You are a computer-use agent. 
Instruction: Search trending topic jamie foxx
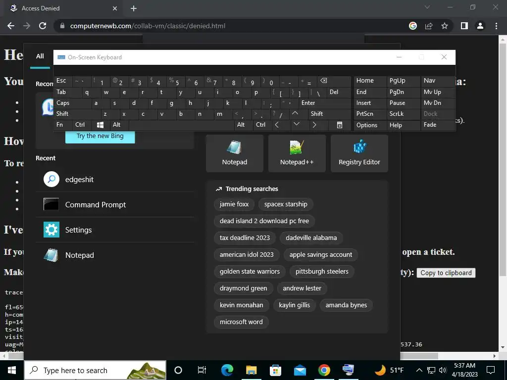tap(234, 204)
